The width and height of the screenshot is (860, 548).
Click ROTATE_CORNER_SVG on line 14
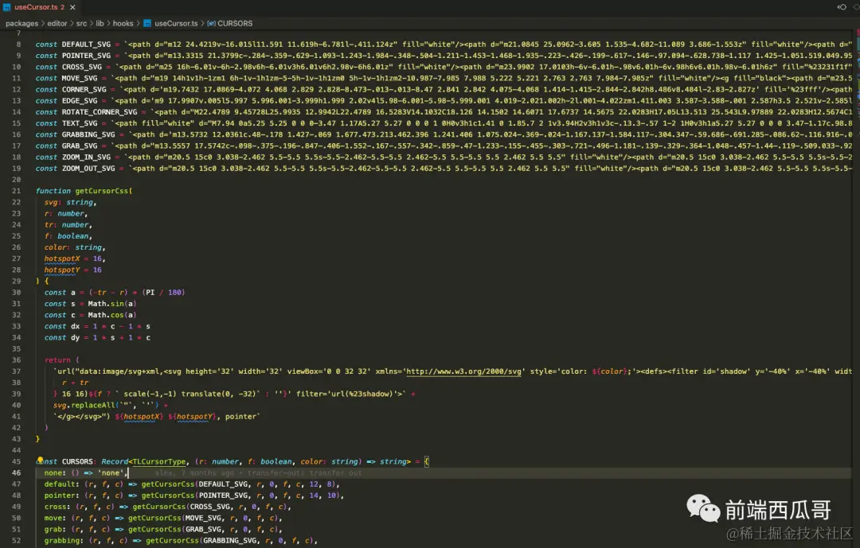click(x=100, y=112)
